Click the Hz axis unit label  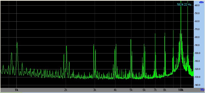coord(202,90)
